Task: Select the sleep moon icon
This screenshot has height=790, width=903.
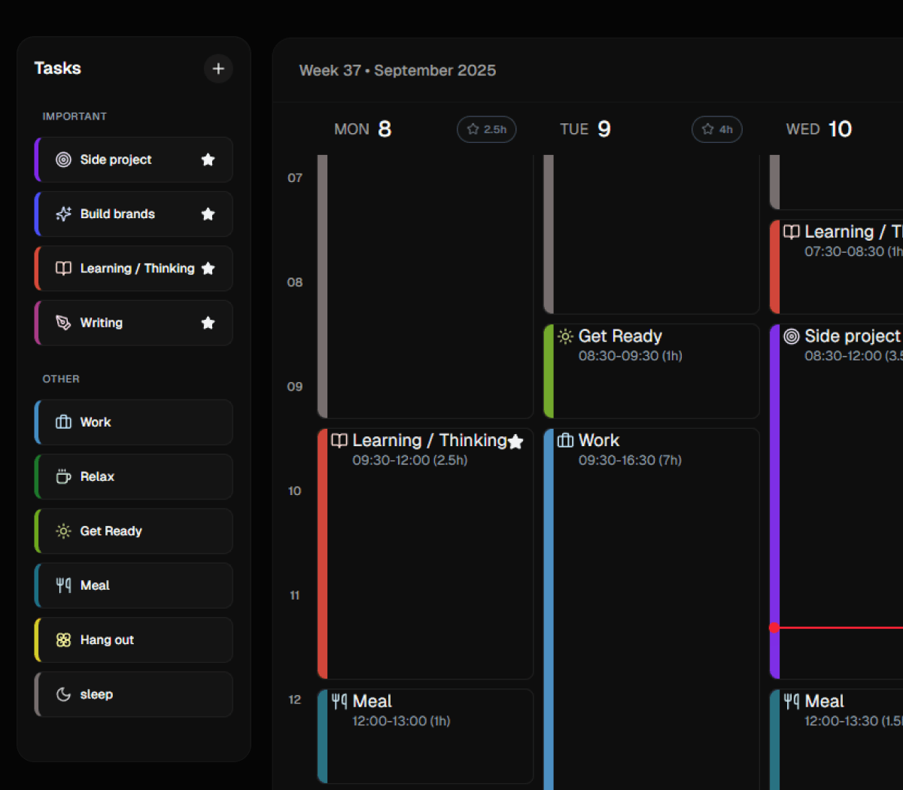Action: [x=62, y=694]
